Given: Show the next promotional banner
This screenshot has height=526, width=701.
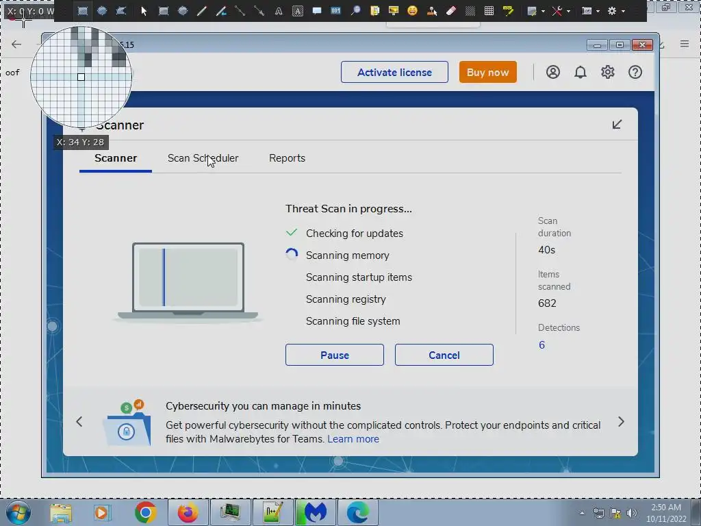Looking at the screenshot, I should 621,422.
